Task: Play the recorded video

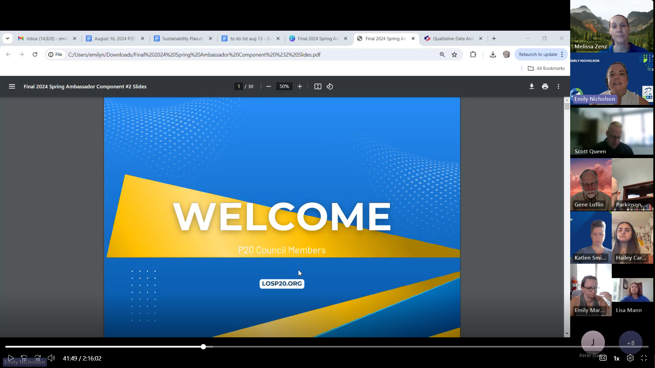Action: coord(11,358)
